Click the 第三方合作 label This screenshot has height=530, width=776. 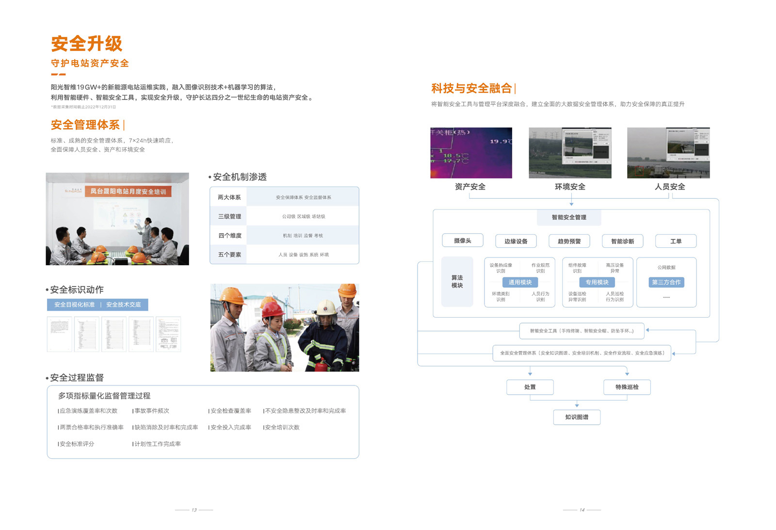[x=666, y=282]
